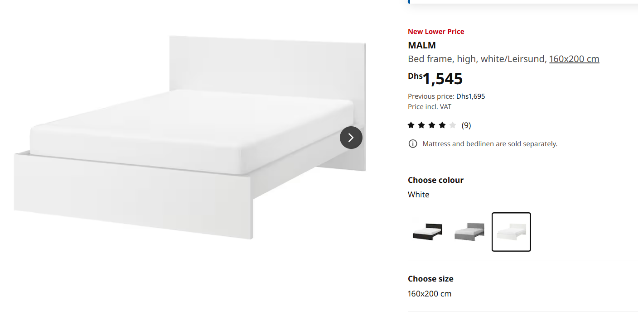Open the 160x200 cm size link

tap(574, 59)
